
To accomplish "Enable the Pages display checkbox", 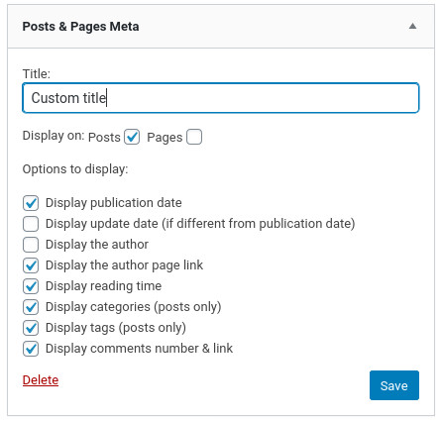I will pyautogui.click(x=194, y=137).
